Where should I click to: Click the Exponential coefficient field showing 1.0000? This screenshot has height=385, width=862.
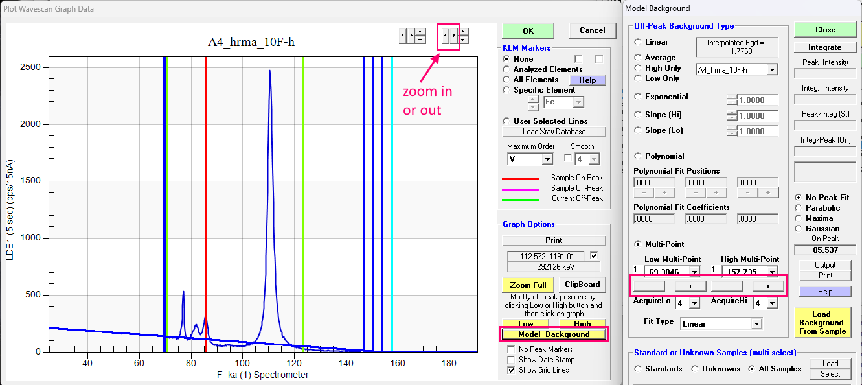pos(758,100)
